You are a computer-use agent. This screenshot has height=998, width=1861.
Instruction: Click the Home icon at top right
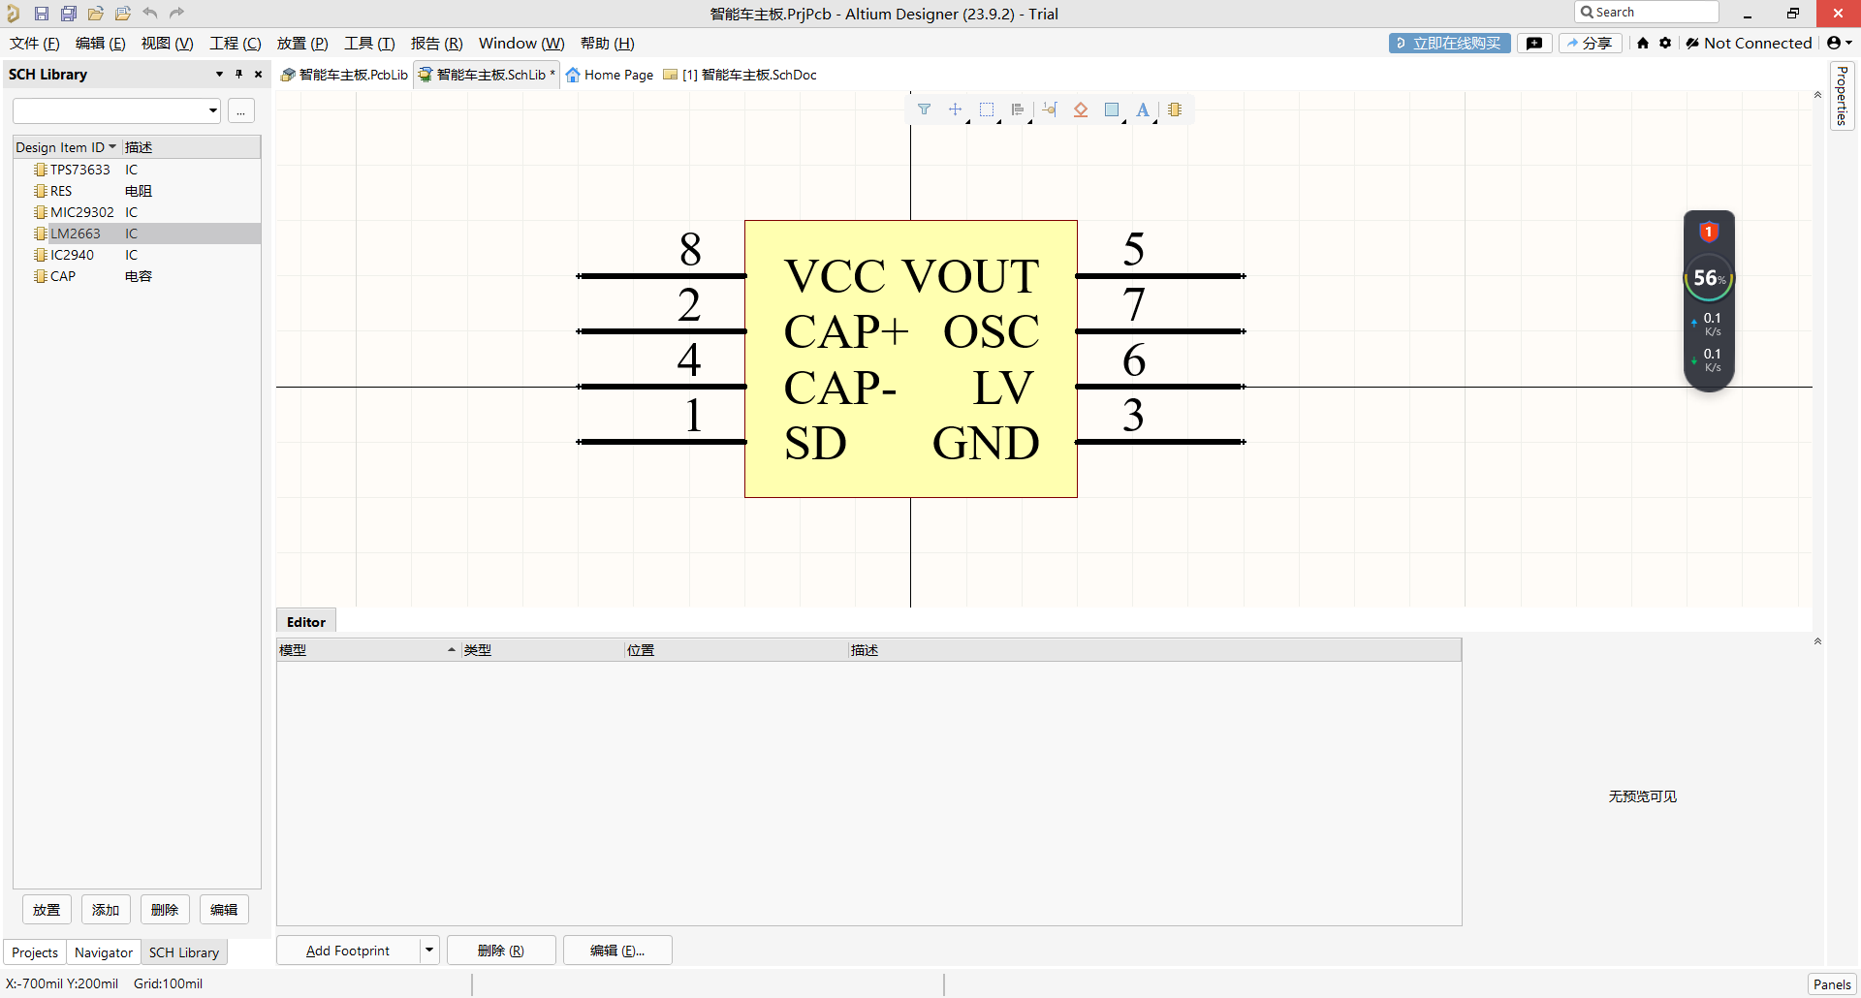pyautogui.click(x=1643, y=43)
